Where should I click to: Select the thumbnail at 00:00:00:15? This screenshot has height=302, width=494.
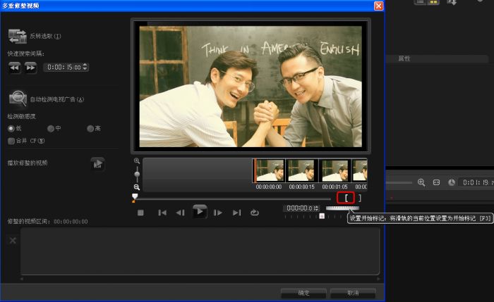pos(302,172)
